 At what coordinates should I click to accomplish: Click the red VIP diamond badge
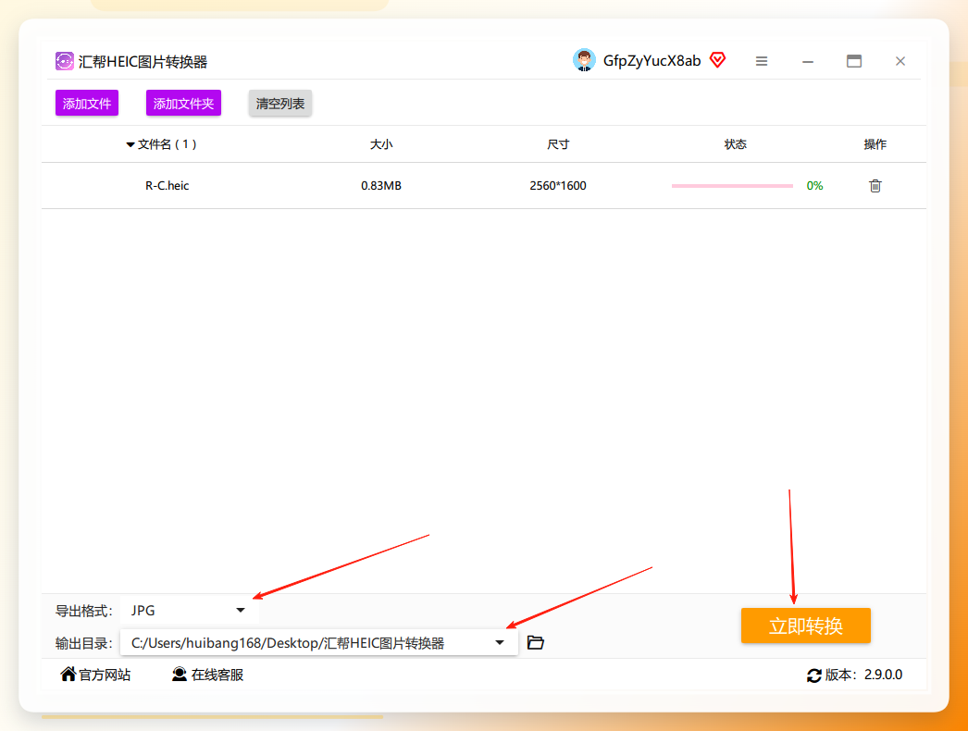click(x=717, y=60)
